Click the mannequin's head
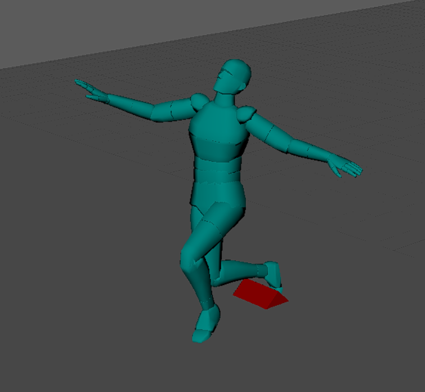This screenshot has height=392, width=425. pos(232,77)
